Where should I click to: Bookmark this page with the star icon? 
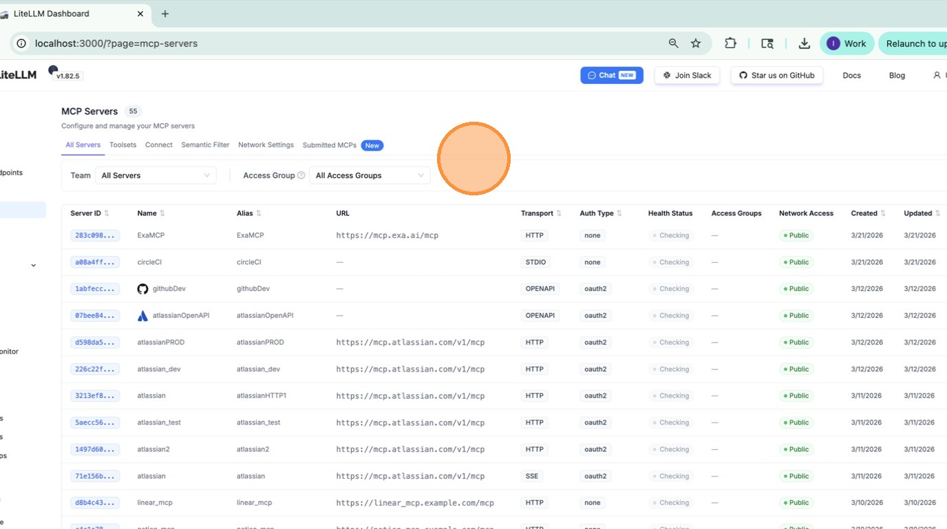pyautogui.click(x=696, y=43)
